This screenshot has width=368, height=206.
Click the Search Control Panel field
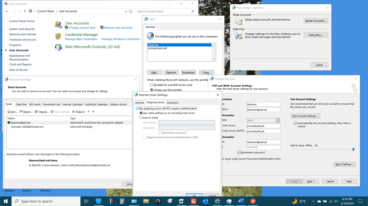(166, 11)
